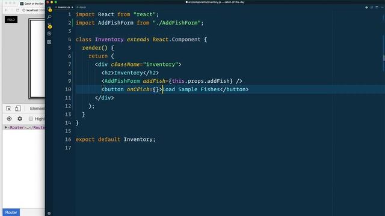Image resolution: width=385 pixels, height=216 pixels.
Task: Open the Search magnifier in the activity bar
Action: point(49,17)
